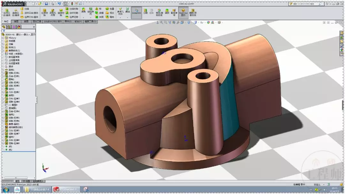The height and width of the screenshot is (194, 345).
Task: Open the dropdown arrow beside the Undo icon
Action: point(62,4)
